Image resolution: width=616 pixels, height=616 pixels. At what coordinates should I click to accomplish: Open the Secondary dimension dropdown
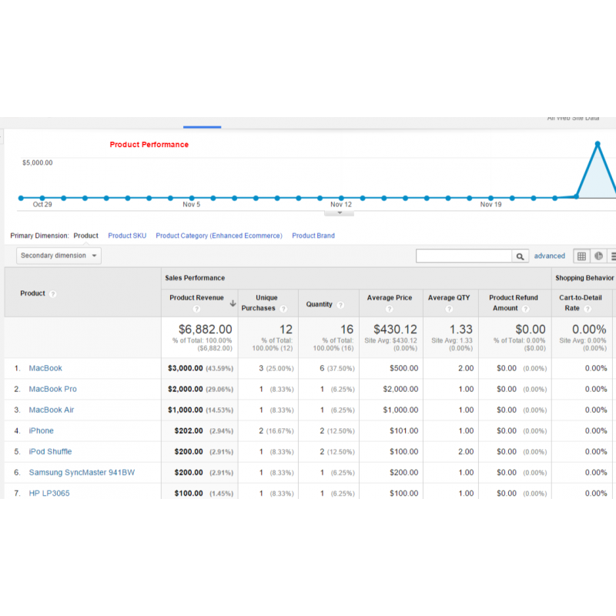59,255
